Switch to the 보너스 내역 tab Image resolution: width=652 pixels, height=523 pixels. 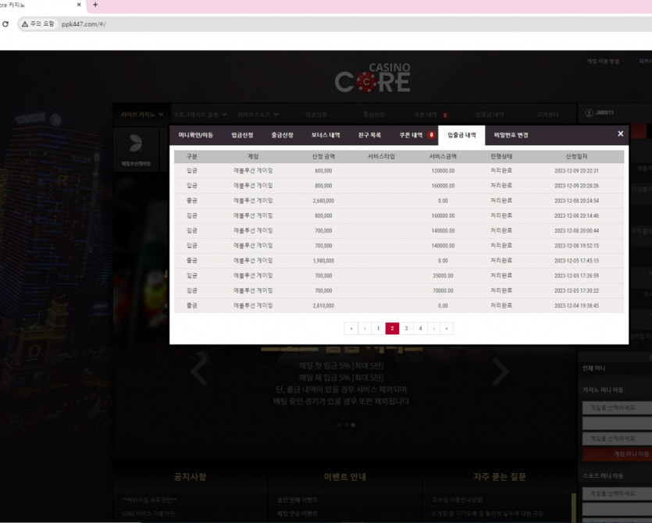coord(326,135)
